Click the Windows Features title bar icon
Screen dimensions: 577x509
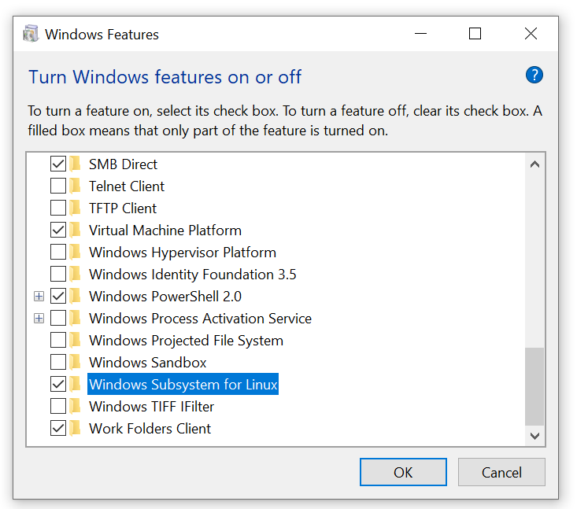pyautogui.click(x=31, y=34)
